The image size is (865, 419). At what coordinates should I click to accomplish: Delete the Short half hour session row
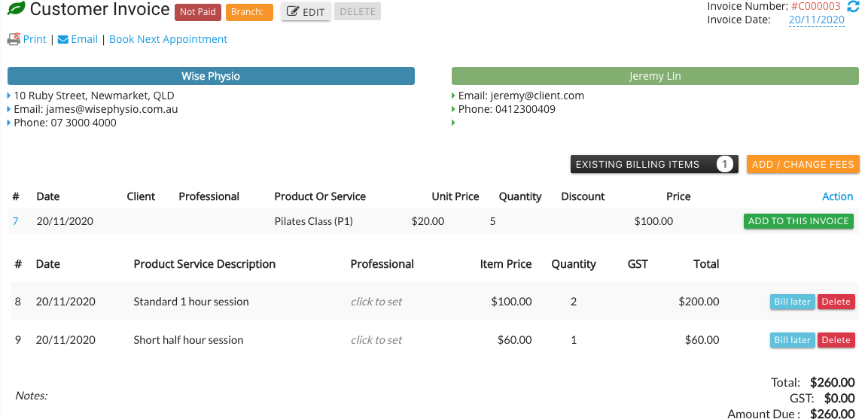tap(836, 340)
